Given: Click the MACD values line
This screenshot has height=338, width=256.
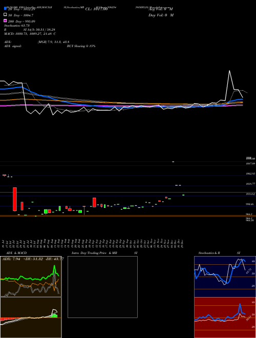Looking at the screenshot, I should [30, 34].
